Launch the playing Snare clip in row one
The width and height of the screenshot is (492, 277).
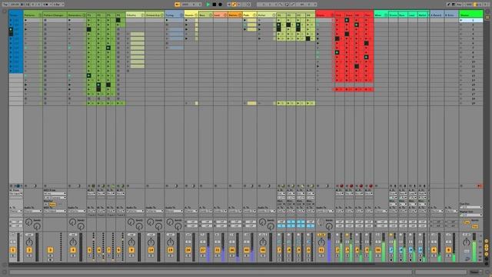[x=347, y=21]
